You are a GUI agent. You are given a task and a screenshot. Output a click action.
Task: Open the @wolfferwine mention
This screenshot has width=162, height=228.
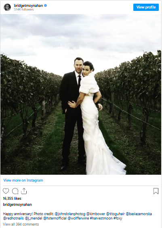[x=78, y=218]
